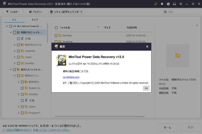The image size is (202, 134).
Task: Check the first Users tree checkbox
Action: 18,57
